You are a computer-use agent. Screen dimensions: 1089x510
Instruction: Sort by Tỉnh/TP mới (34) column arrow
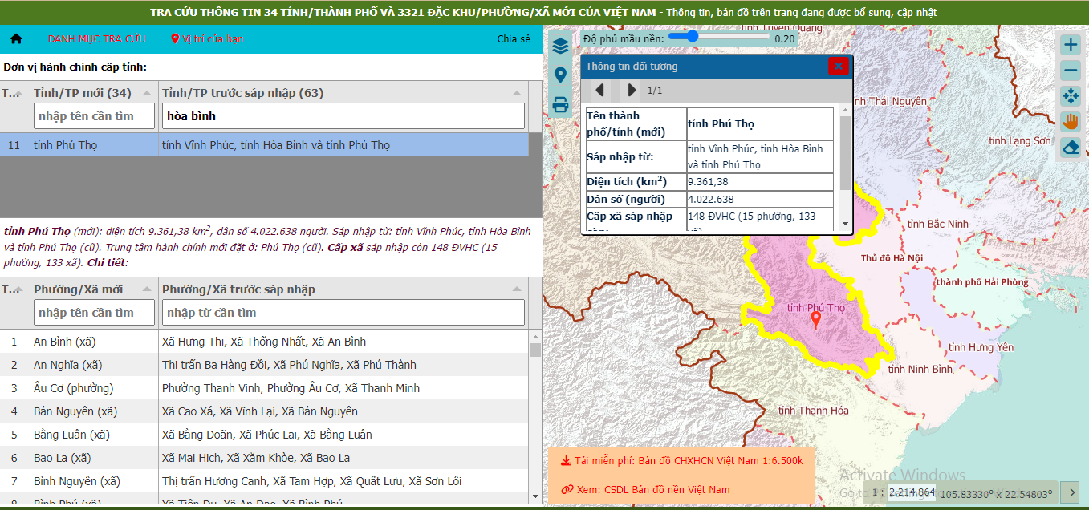coord(148,93)
